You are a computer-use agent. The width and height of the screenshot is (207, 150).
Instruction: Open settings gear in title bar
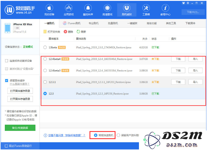[188, 3]
